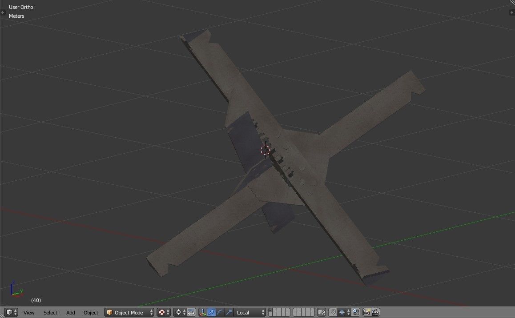This screenshot has height=318, width=515.
Task: Toggle the 3D manipulator widget
Action: (203, 313)
